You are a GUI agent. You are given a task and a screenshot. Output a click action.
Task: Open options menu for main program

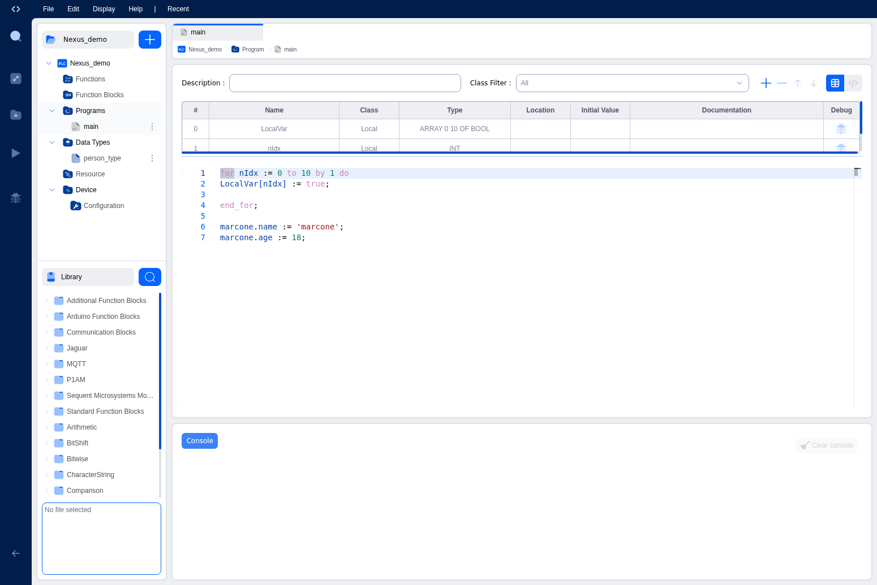[x=152, y=127]
